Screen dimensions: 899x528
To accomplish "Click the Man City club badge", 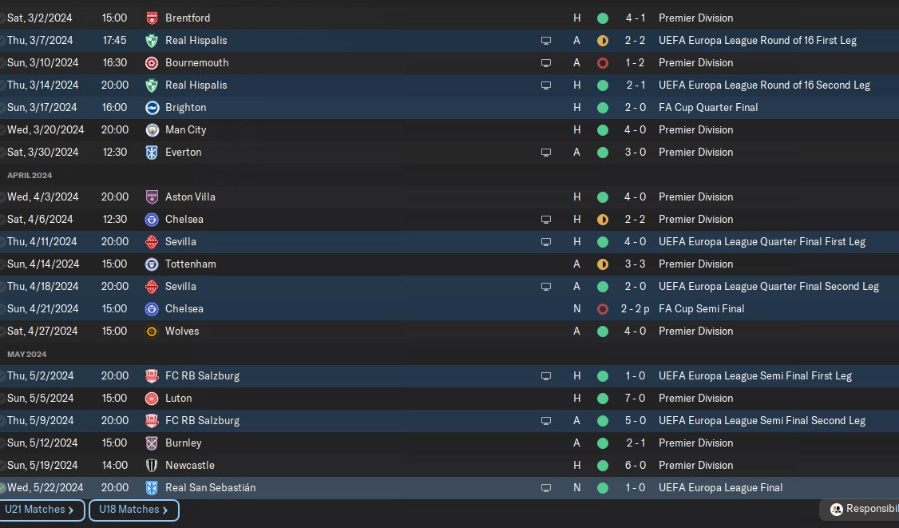I will [152, 129].
